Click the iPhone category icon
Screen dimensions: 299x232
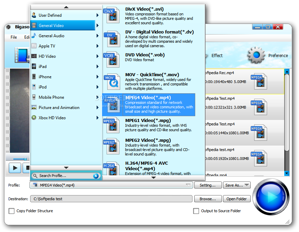pos(34,77)
